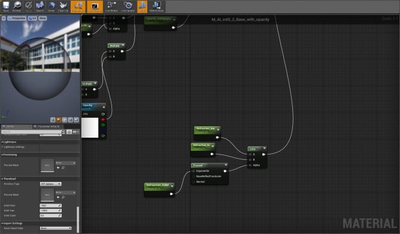Select the cylinder preview shape icon
This screenshot has width=400, height=234.
click(x=53, y=120)
